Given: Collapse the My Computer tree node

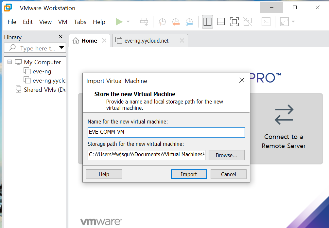Looking at the screenshot, I should pos(9,62).
